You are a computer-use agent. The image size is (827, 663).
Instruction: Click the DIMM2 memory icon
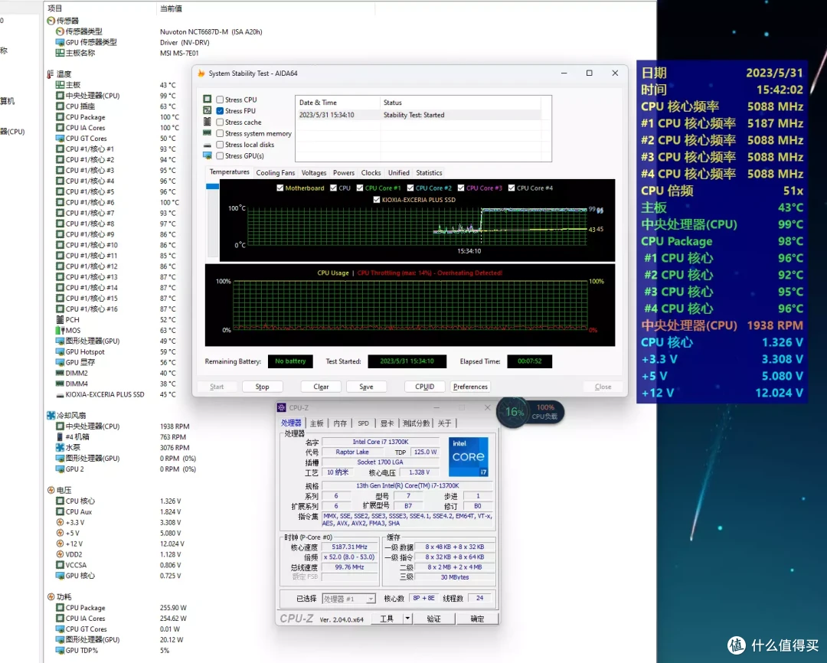tap(60, 373)
